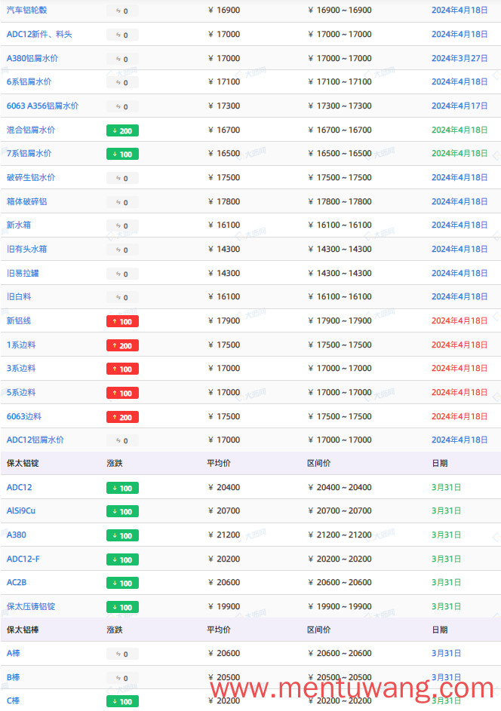Click the 新水箱 link
The image size is (501, 711).
(x=19, y=225)
